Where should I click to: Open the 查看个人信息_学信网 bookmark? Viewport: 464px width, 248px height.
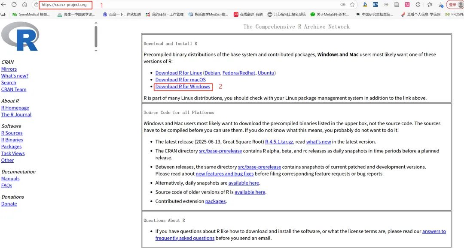(420, 14)
